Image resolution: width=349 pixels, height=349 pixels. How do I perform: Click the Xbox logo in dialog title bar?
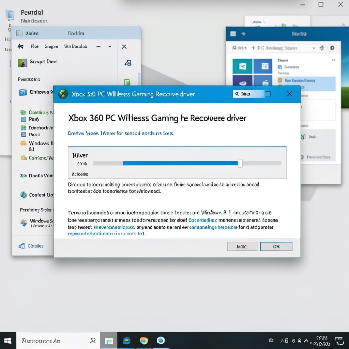point(63,94)
